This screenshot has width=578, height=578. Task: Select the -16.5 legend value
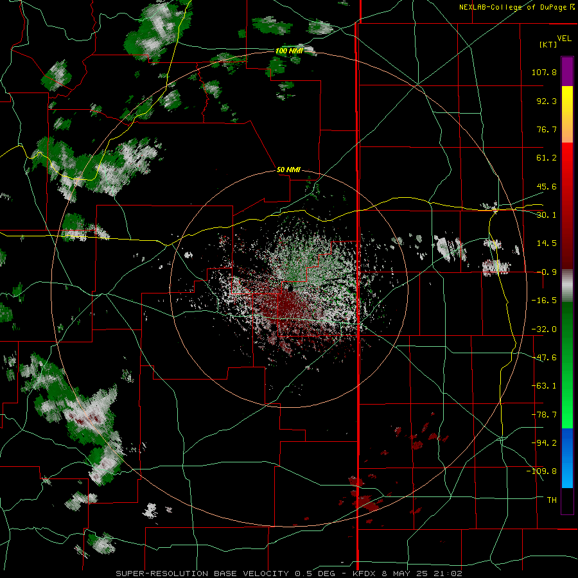(544, 301)
